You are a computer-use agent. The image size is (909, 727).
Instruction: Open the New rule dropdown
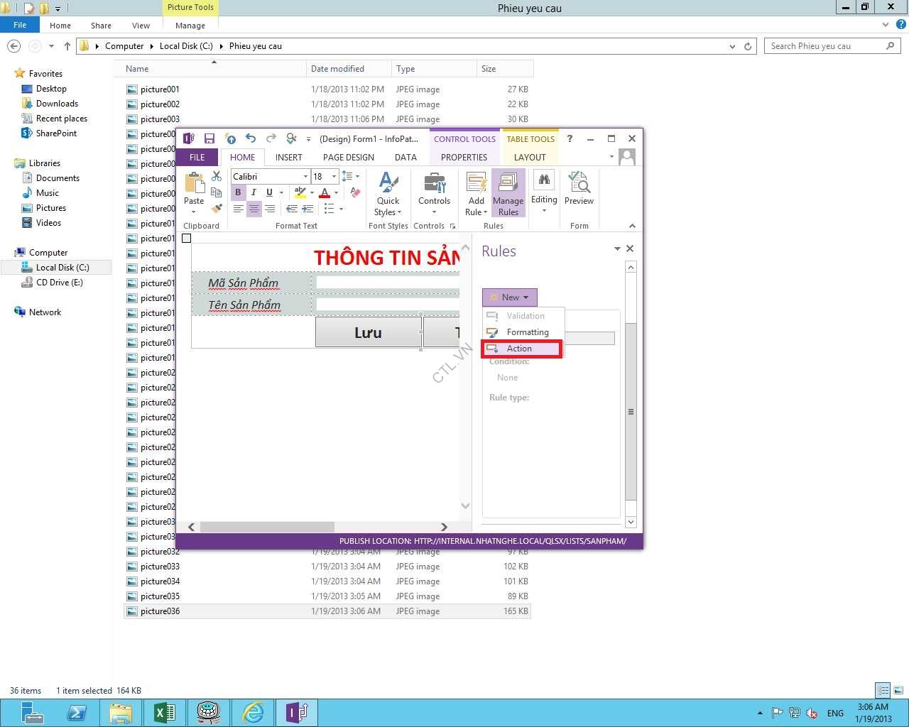pyautogui.click(x=510, y=297)
